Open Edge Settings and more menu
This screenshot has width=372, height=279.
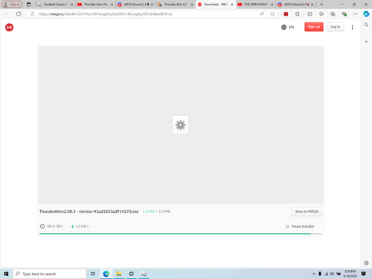[356, 14]
